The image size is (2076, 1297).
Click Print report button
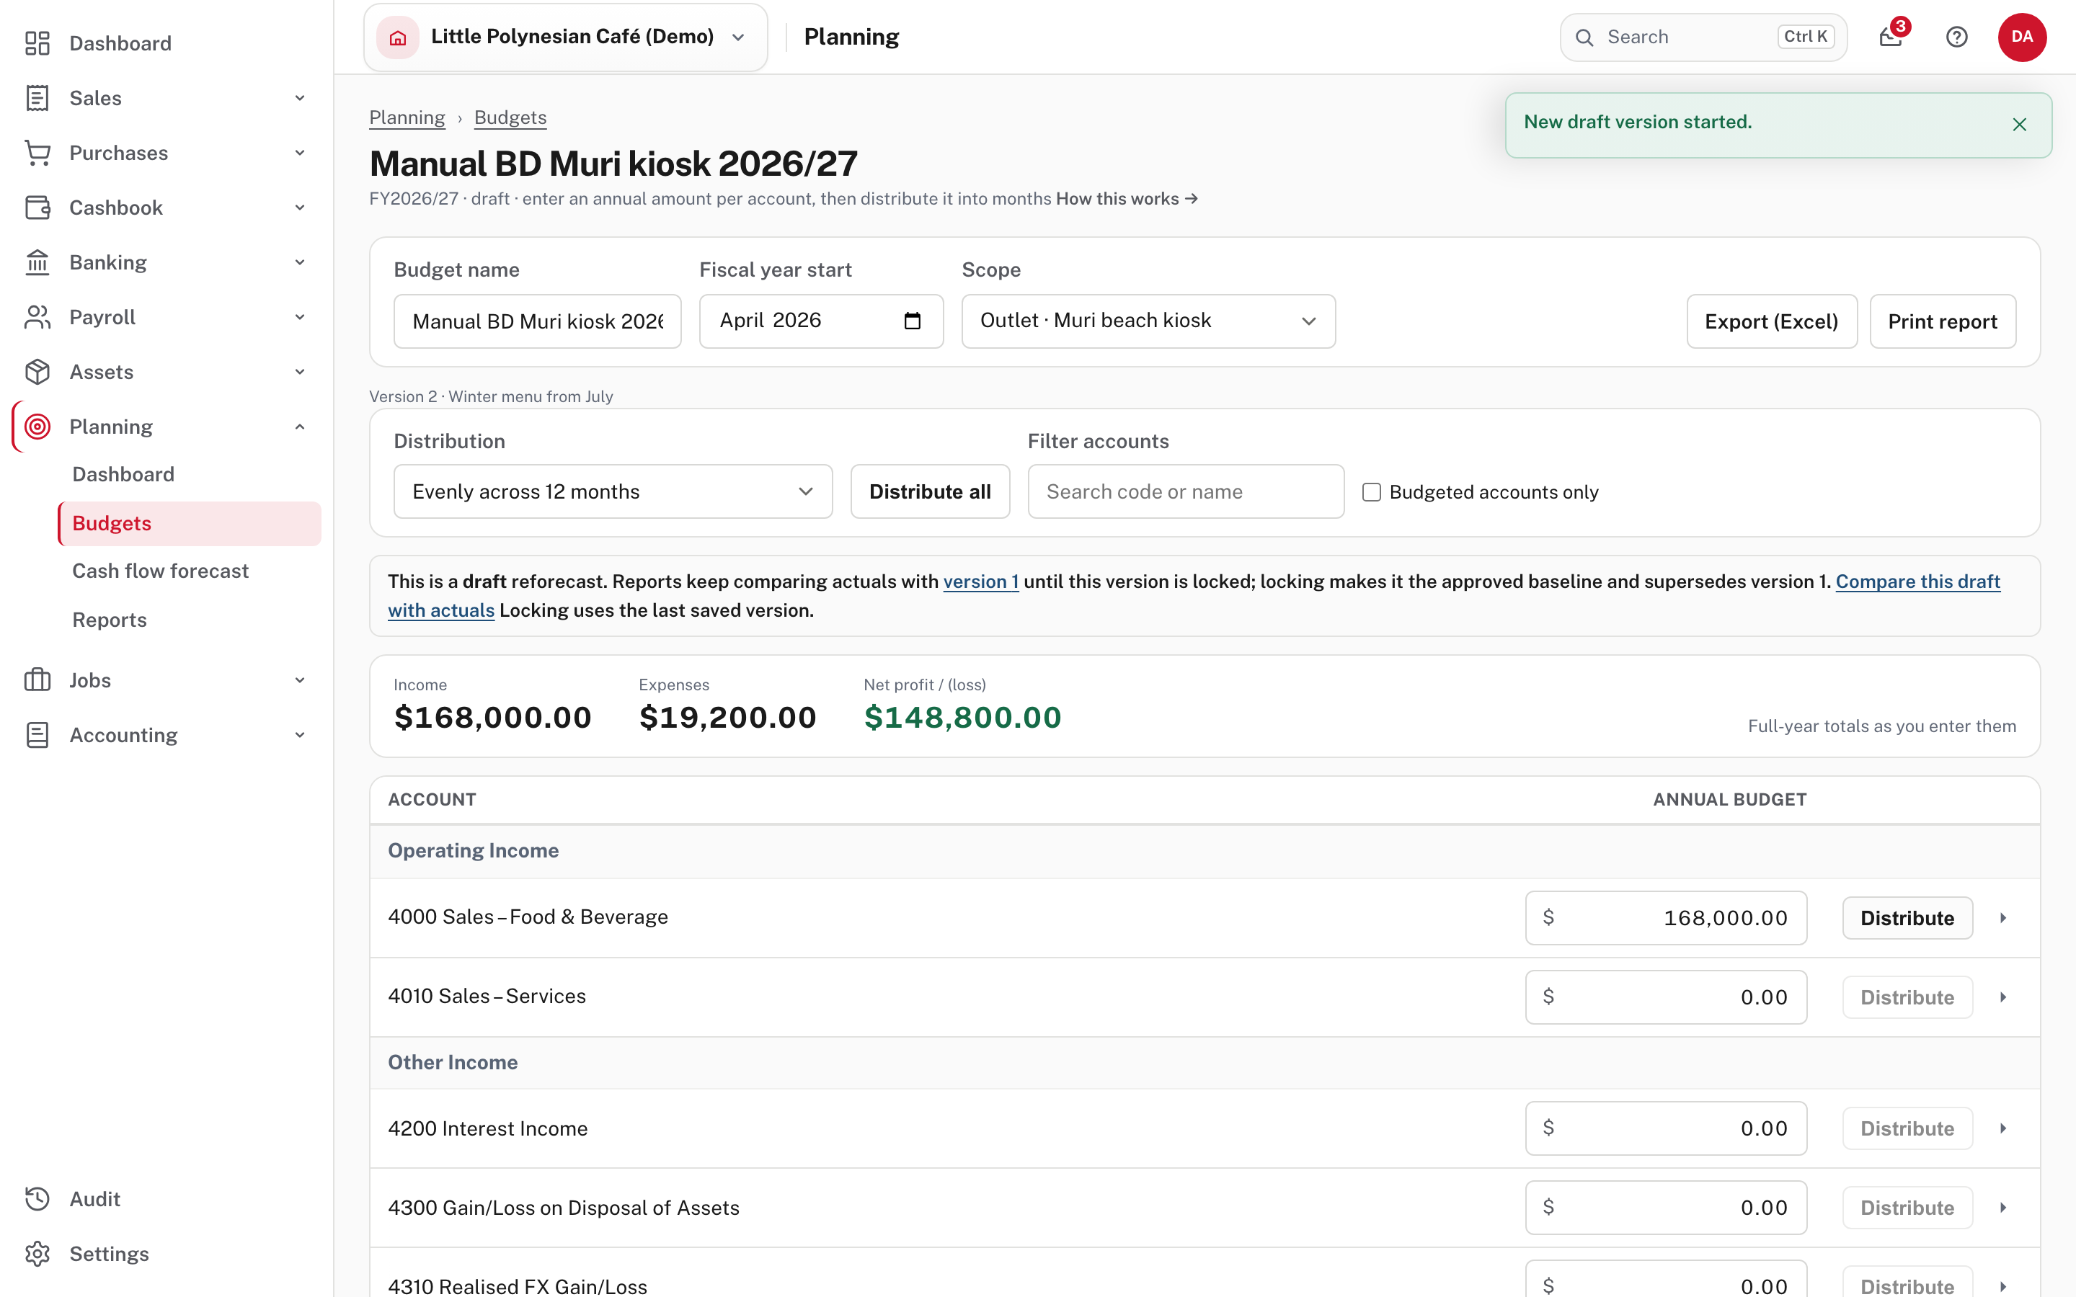[x=1942, y=321]
